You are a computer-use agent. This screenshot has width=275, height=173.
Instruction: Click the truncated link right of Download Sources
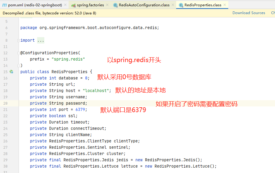point(273,13)
